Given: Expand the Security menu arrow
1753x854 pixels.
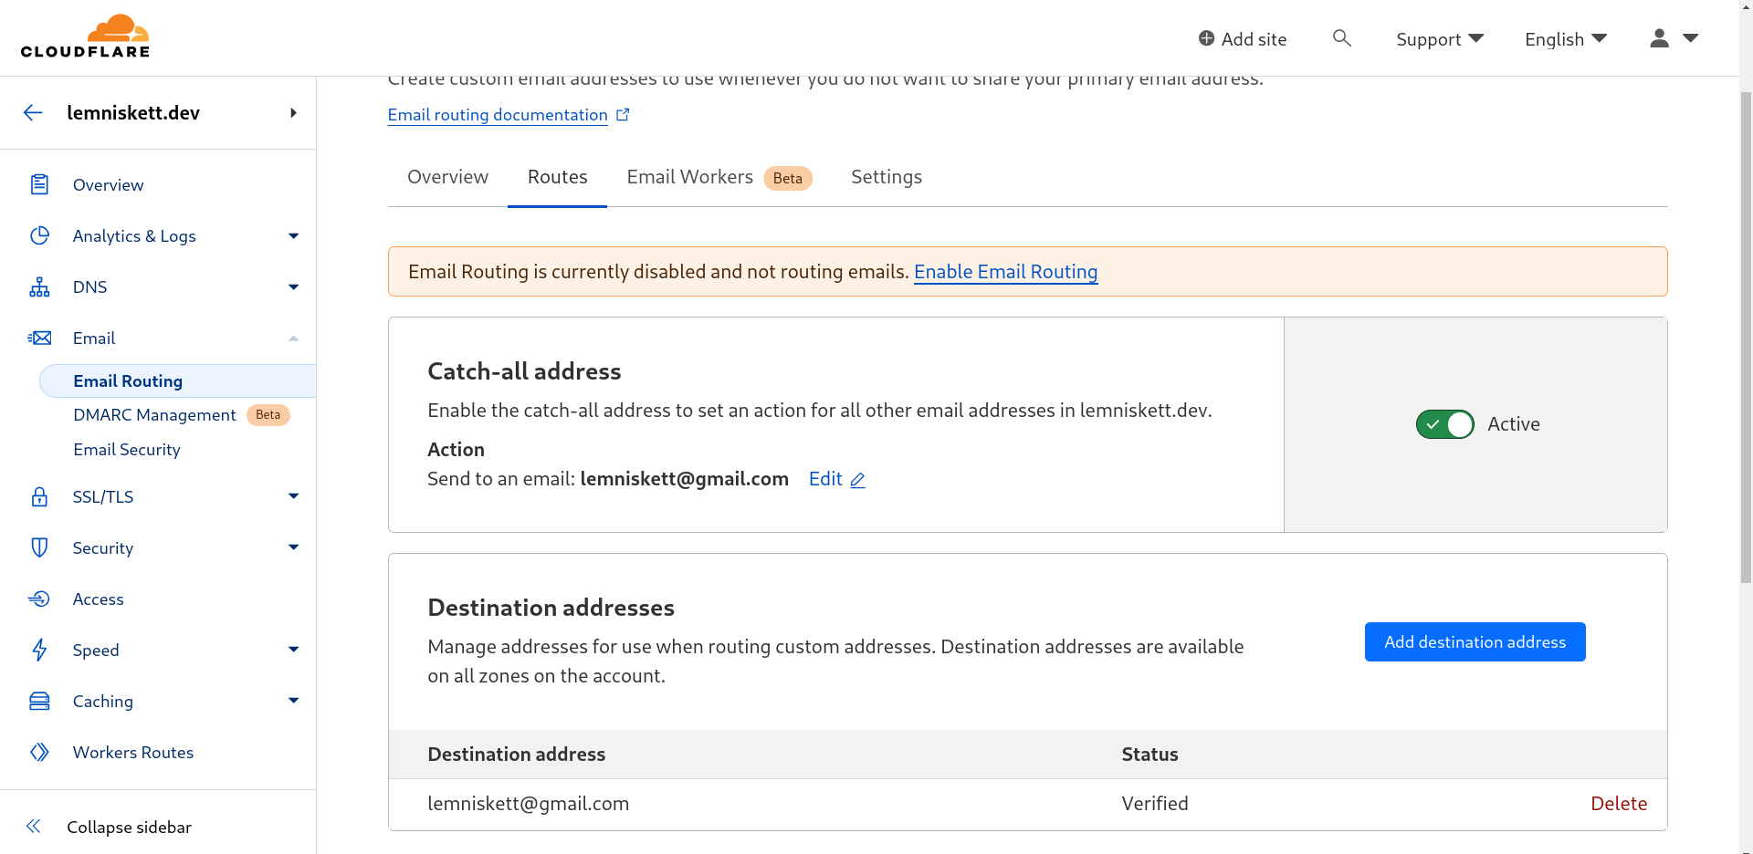Looking at the screenshot, I should [x=293, y=547].
